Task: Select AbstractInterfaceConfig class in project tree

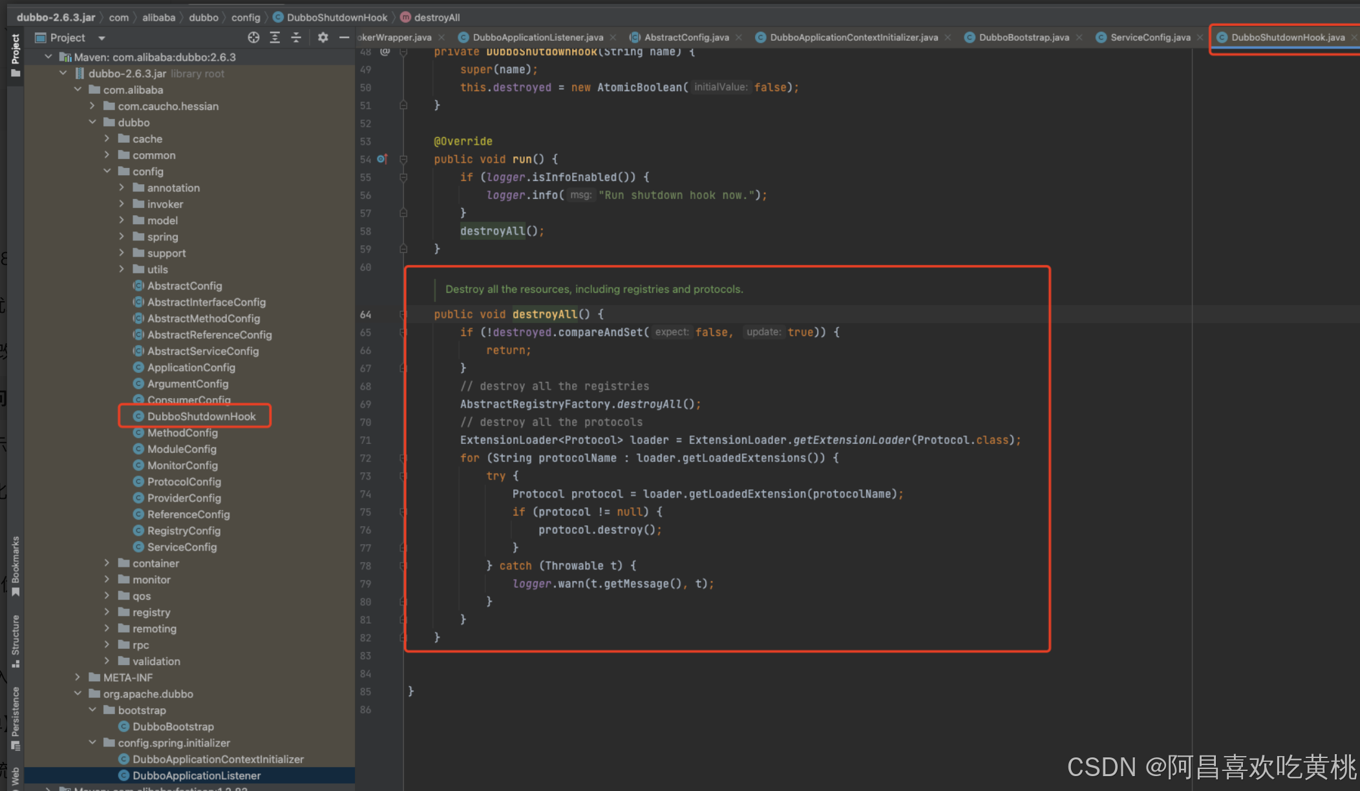Action: 206,302
